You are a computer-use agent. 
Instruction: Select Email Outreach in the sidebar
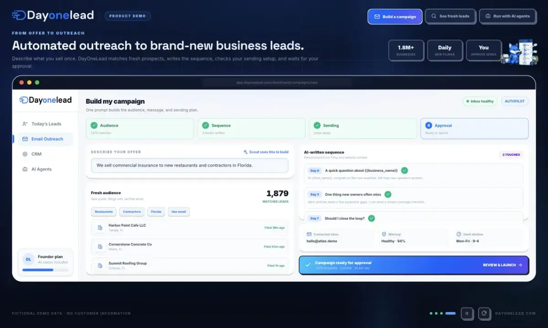45,139
